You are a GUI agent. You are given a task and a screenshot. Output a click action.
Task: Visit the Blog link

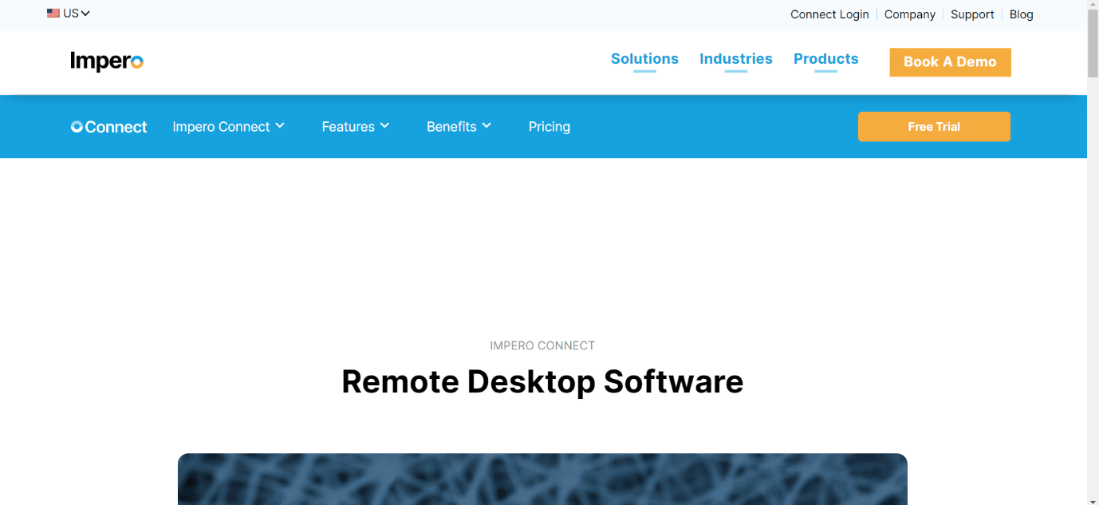(1022, 14)
